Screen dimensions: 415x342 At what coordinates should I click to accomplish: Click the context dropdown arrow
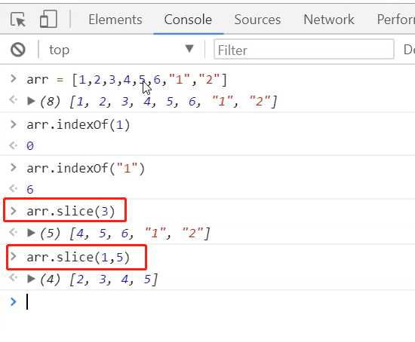(189, 49)
